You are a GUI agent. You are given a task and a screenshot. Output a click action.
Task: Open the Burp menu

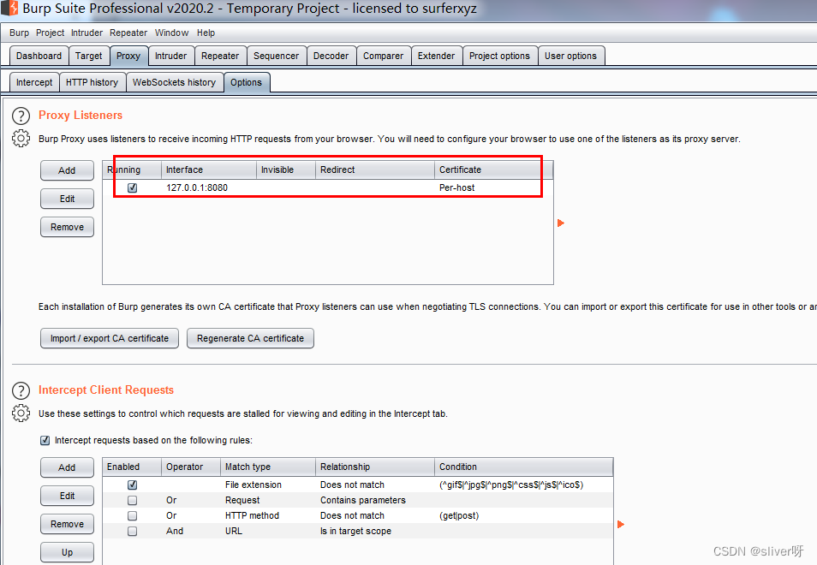click(20, 33)
